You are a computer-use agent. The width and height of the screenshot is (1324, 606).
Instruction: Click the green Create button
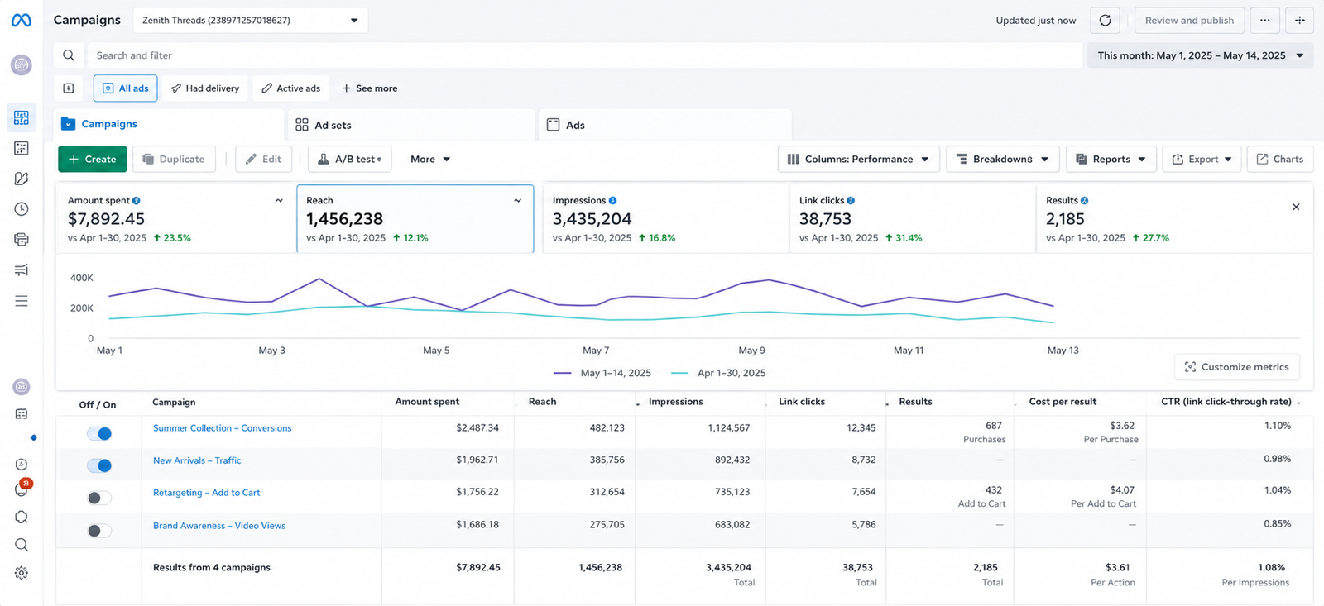[x=93, y=160]
